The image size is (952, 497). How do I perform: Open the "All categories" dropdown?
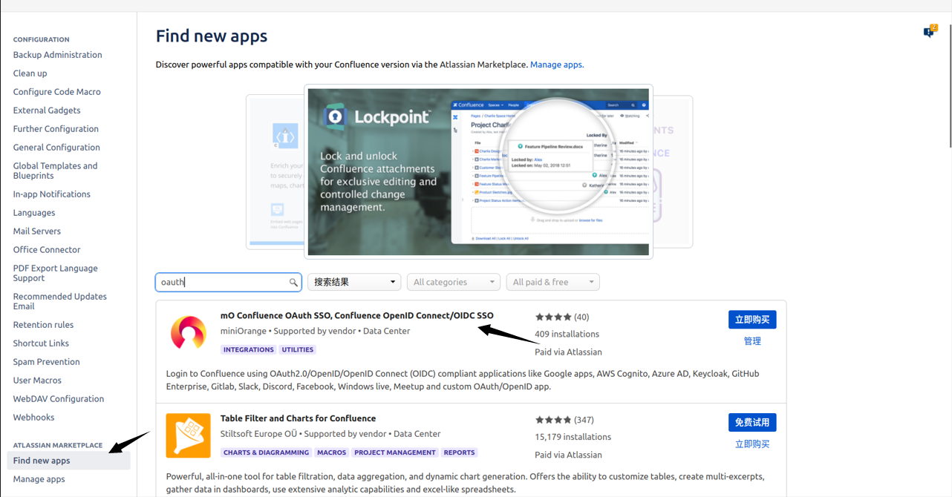tap(453, 282)
